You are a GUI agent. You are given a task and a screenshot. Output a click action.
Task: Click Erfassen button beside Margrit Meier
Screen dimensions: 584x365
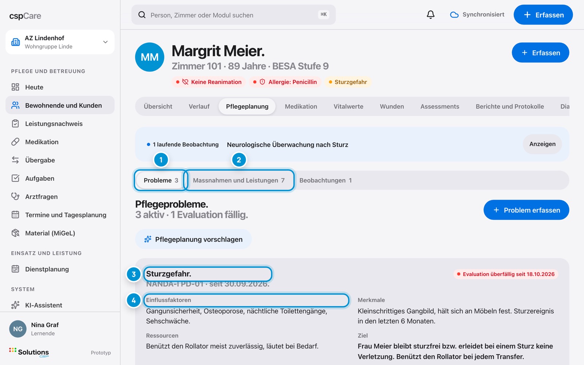pos(541,53)
